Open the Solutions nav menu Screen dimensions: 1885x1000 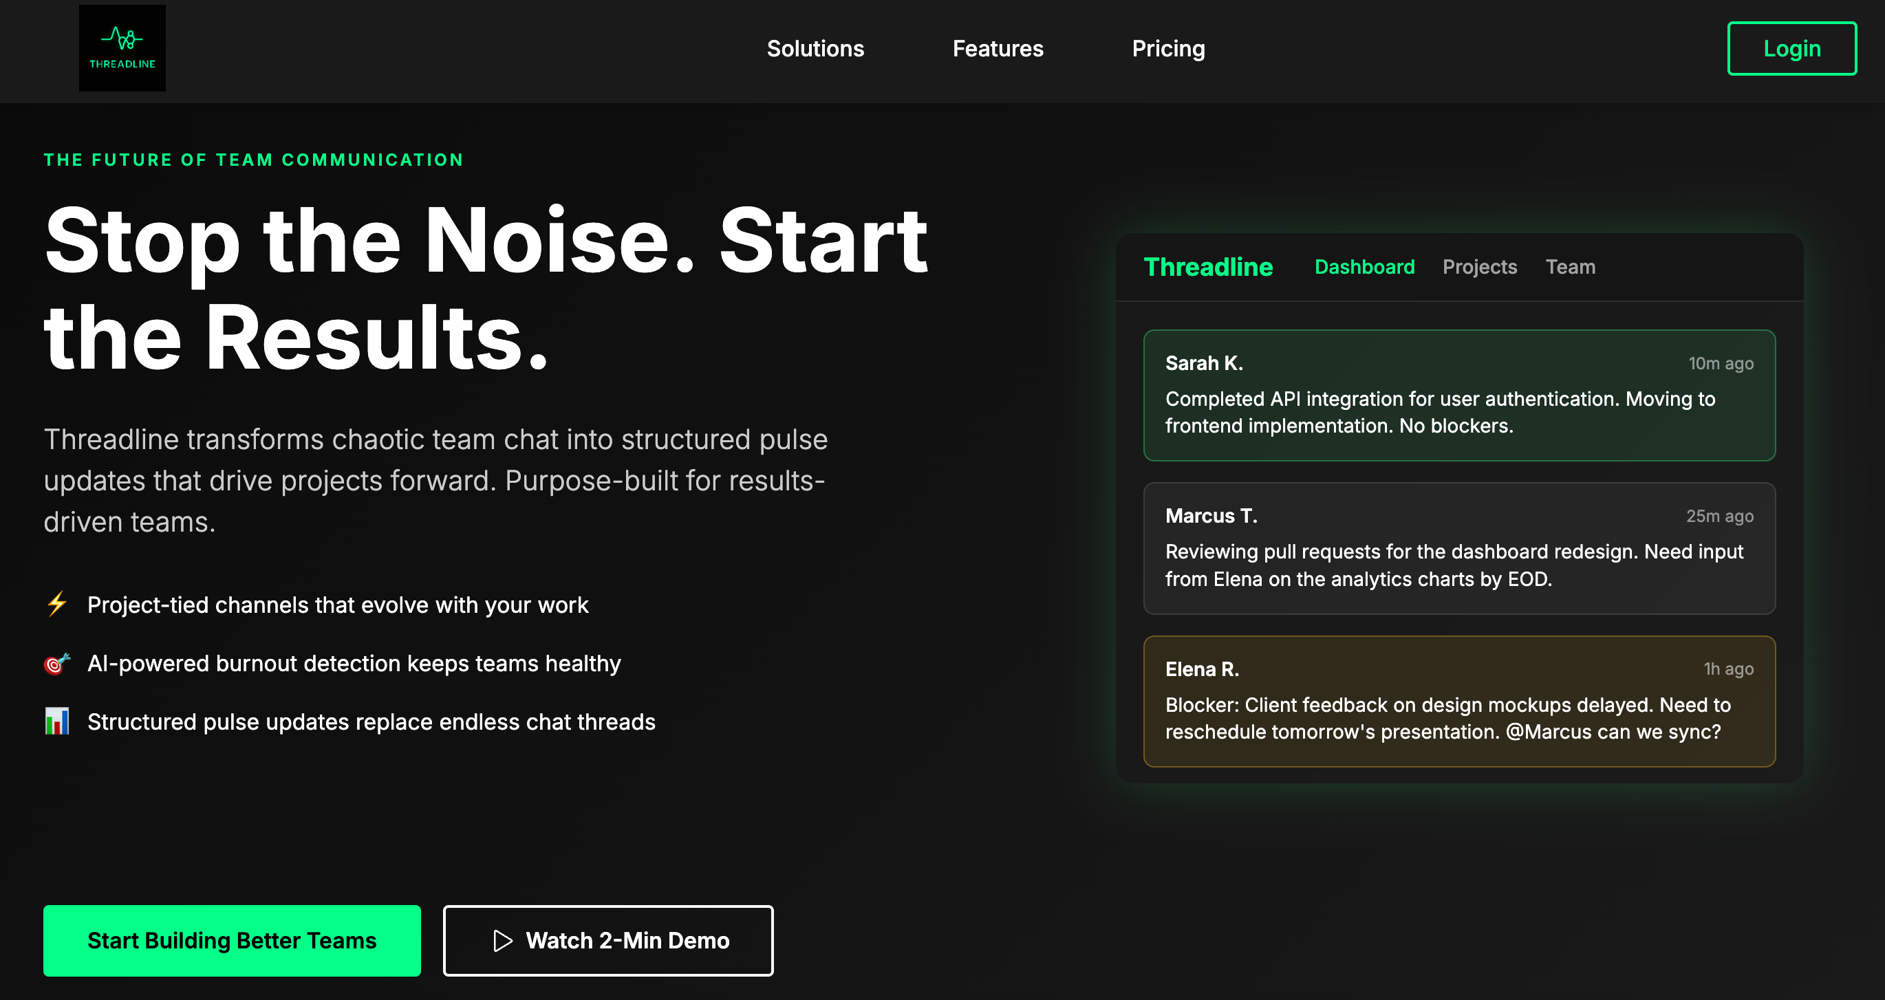[x=815, y=48]
